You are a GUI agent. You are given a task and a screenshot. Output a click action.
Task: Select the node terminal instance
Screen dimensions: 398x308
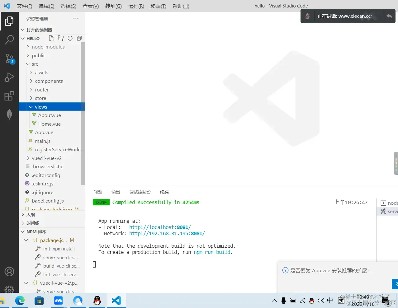click(x=389, y=203)
